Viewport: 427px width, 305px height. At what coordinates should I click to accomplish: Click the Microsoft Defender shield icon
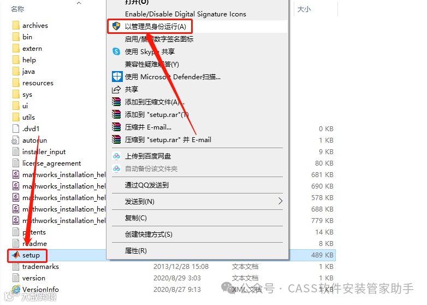pyautogui.click(x=117, y=77)
